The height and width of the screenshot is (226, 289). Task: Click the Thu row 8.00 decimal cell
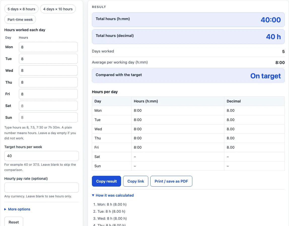pos(254,138)
